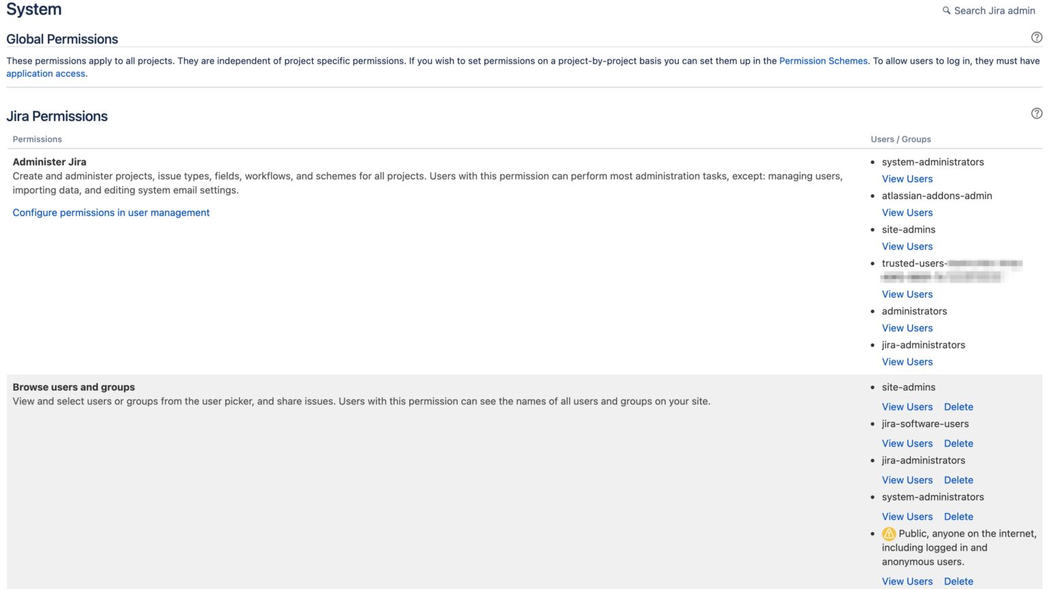1051x589 pixels.
Task: Click the Jira Permissions heading text
Action: pyautogui.click(x=57, y=116)
